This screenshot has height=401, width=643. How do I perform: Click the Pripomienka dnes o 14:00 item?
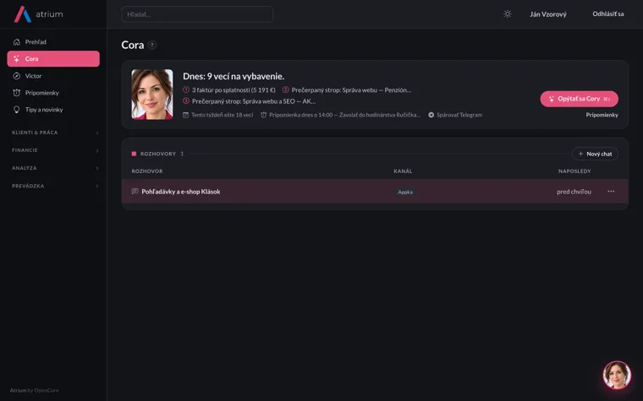[x=344, y=115]
